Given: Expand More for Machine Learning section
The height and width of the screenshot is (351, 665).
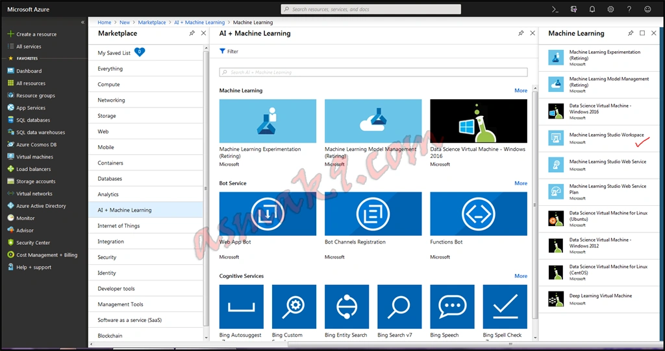Looking at the screenshot, I should click(521, 91).
